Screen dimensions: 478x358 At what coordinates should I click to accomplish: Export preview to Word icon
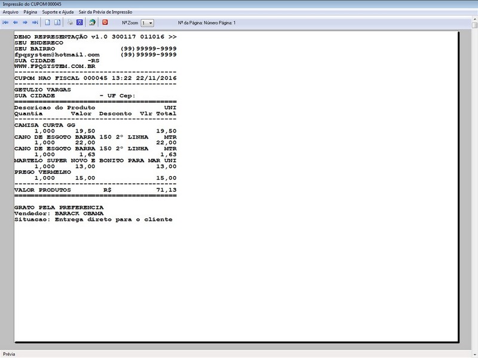point(79,23)
